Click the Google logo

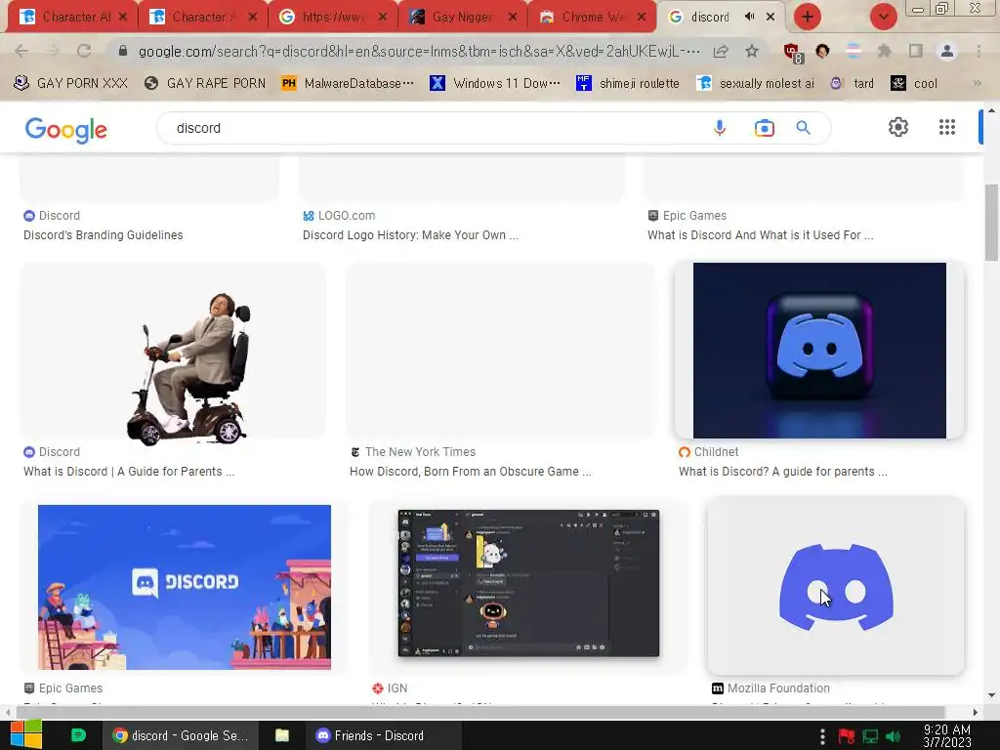[x=65, y=130]
